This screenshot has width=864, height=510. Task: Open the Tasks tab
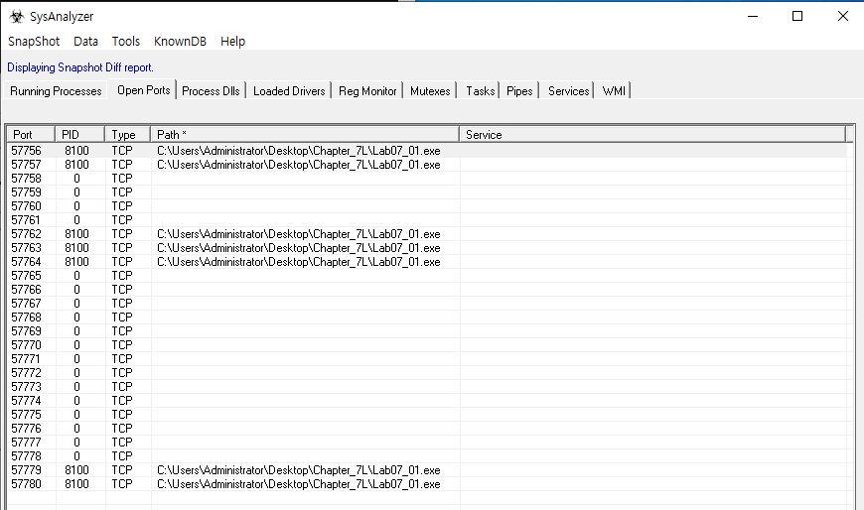[x=480, y=91]
